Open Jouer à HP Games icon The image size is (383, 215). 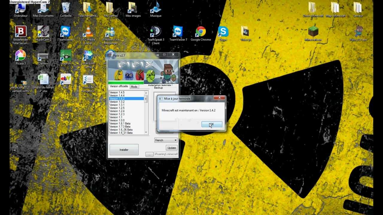click(88, 59)
